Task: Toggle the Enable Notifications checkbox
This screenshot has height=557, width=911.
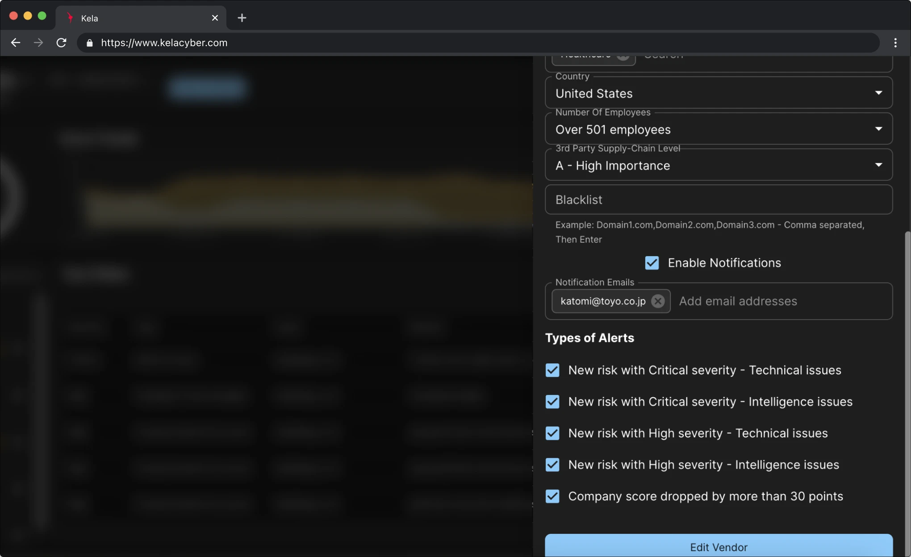Action: (652, 263)
